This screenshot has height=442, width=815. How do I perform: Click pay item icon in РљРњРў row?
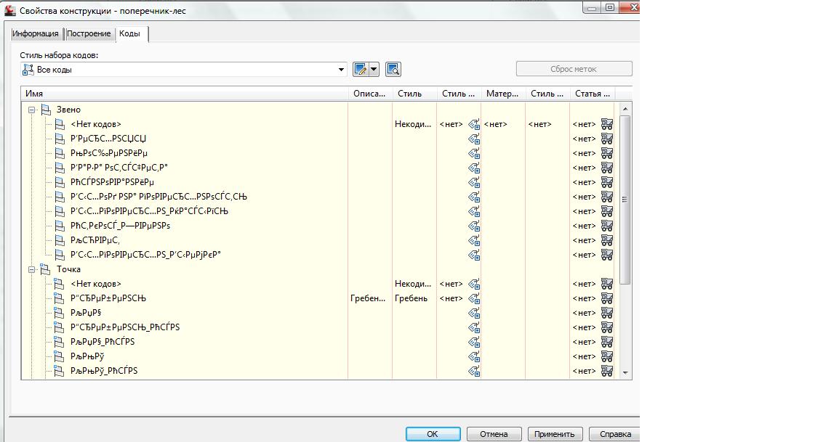click(x=607, y=357)
